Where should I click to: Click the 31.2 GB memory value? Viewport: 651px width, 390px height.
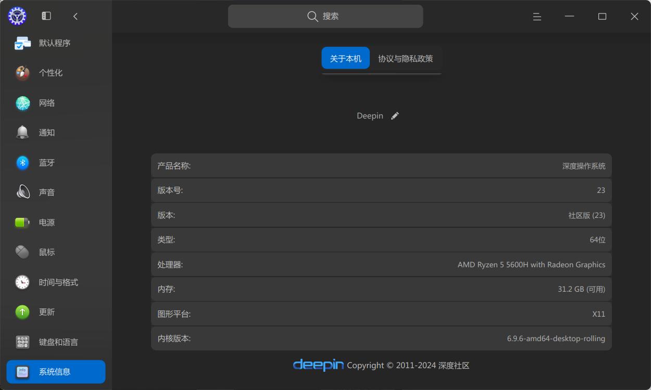581,289
